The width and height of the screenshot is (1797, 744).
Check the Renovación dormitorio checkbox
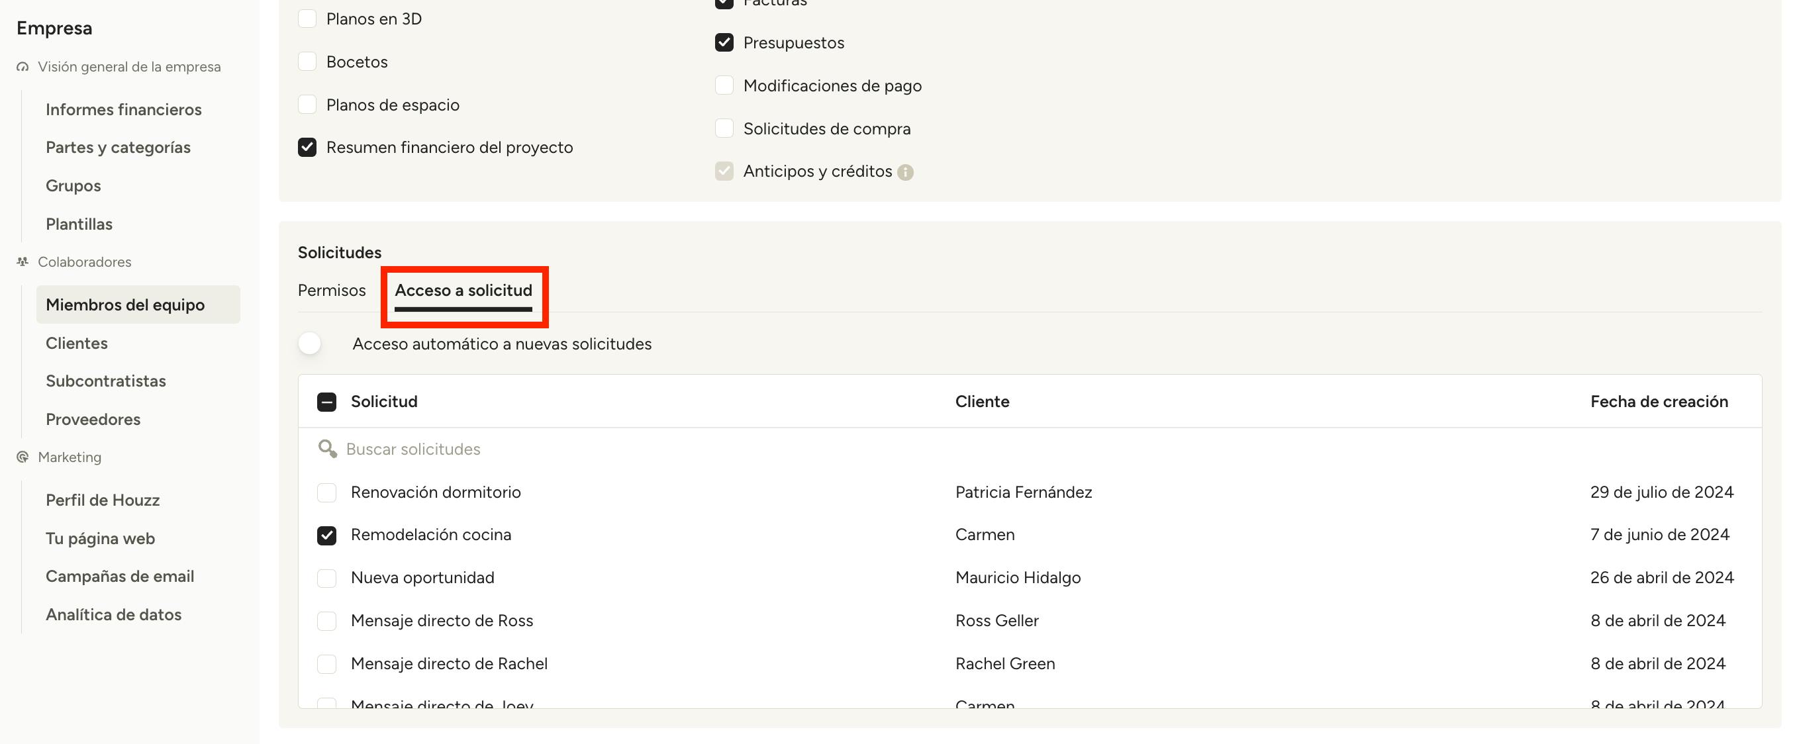(326, 492)
